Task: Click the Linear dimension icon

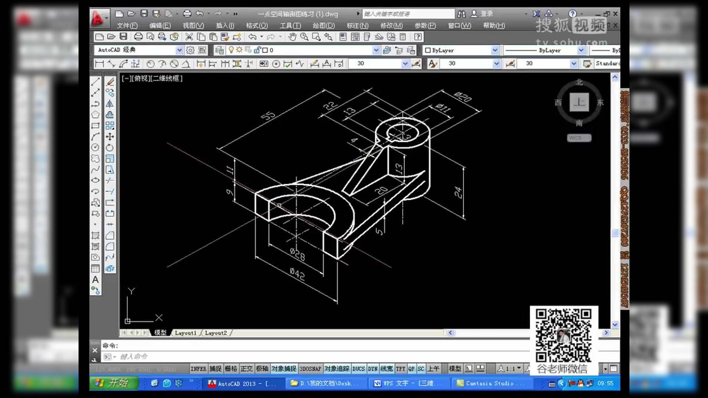Action: [x=99, y=64]
